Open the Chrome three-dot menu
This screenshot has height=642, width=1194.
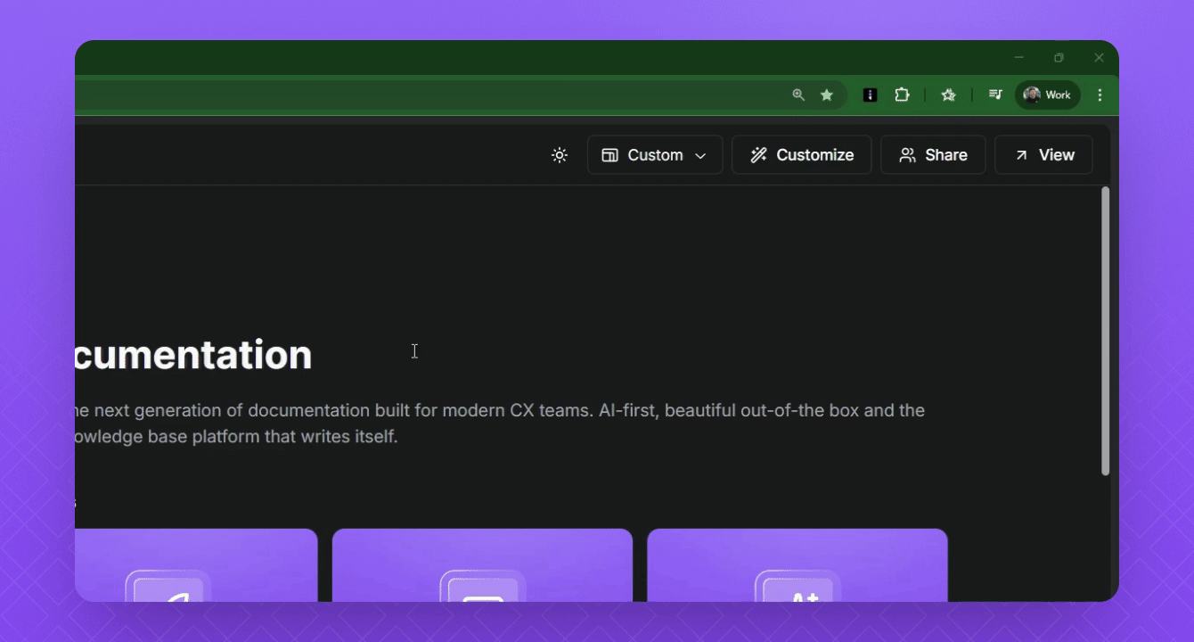tap(1100, 95)
